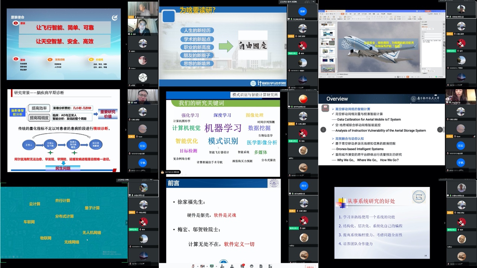Viewport: 477px width, 268px height.
Task: Toggle screen sharing in the bottom meeting toolbar
Action: click(212, 266)
